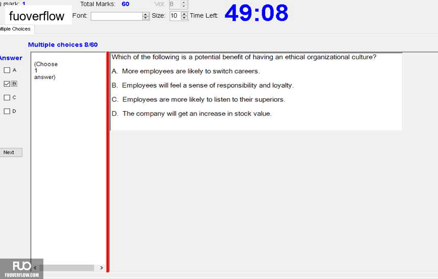Click the Total Marks value 60
Image resolution: width=438 pixels, height=279 pixels.
[x=125, y=4]
